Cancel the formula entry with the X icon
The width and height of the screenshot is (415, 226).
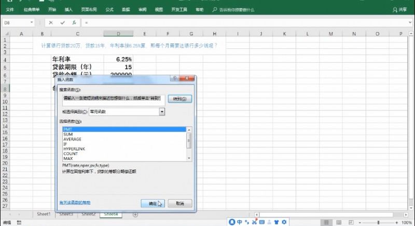[x=51, y=23]
